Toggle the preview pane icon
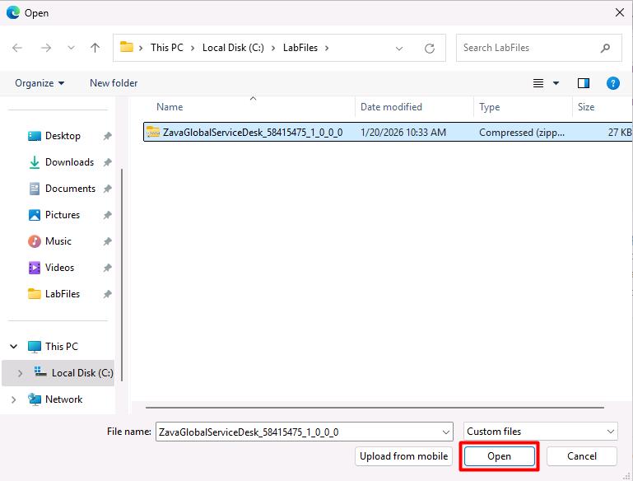633x481 pixels. [x=584, y=83]
